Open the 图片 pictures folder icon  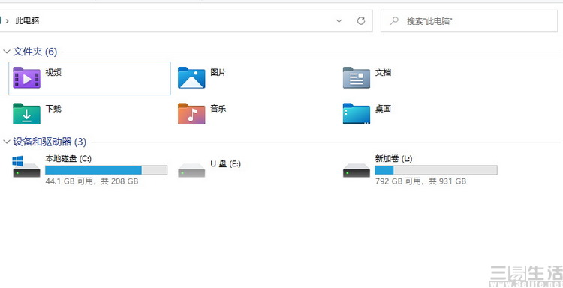(191, 77)
